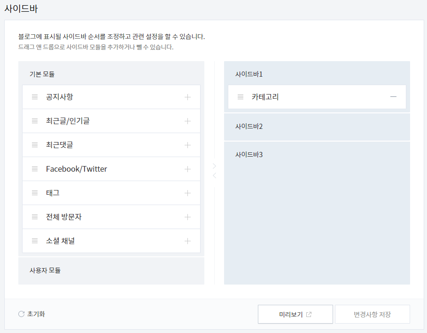
Task: Select the Facebook/Twitter module row
Action: point(111,169)
